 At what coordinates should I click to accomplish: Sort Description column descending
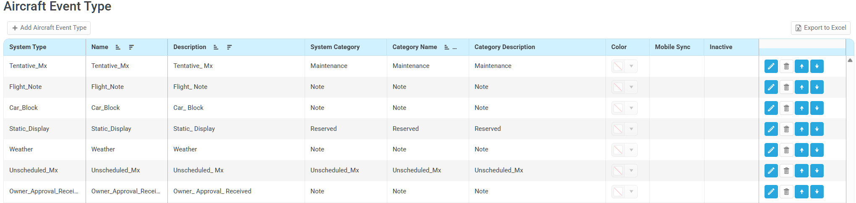pyautogui.click(x=229, y=47)
